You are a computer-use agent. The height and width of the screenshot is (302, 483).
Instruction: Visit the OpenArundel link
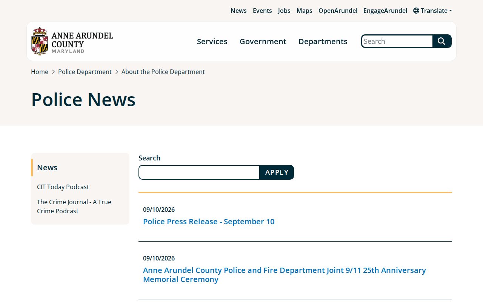coord(338,11)
